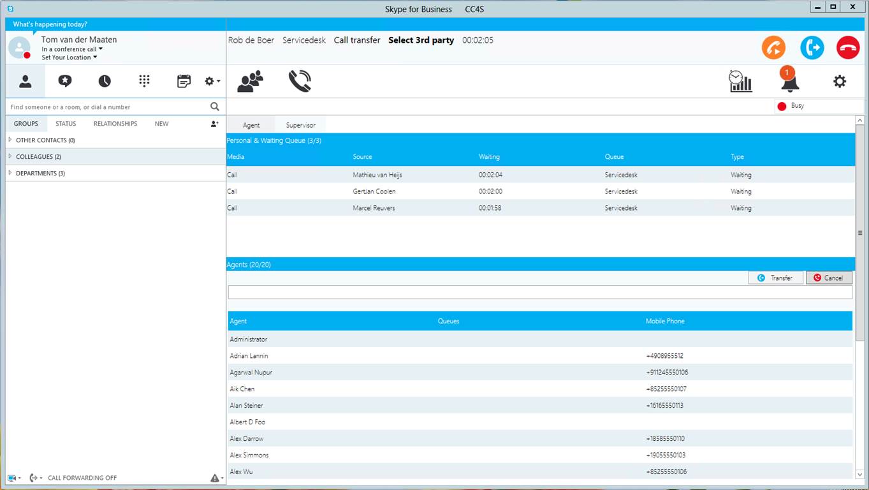Select the Supervisor tab
Viewport: 869px width, 490px height.
click(301, 125)
